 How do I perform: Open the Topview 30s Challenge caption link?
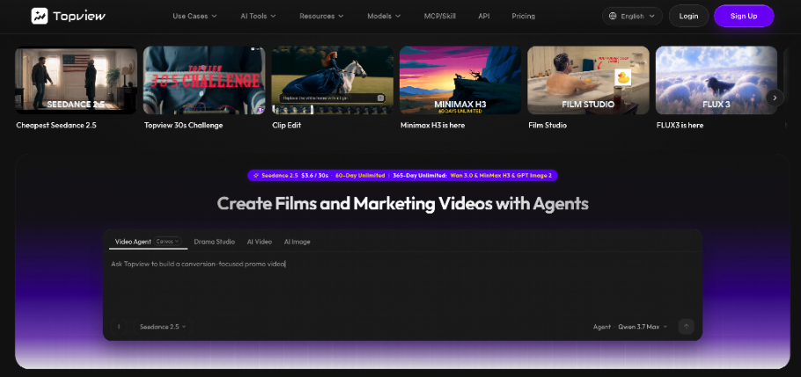(183, 125)
